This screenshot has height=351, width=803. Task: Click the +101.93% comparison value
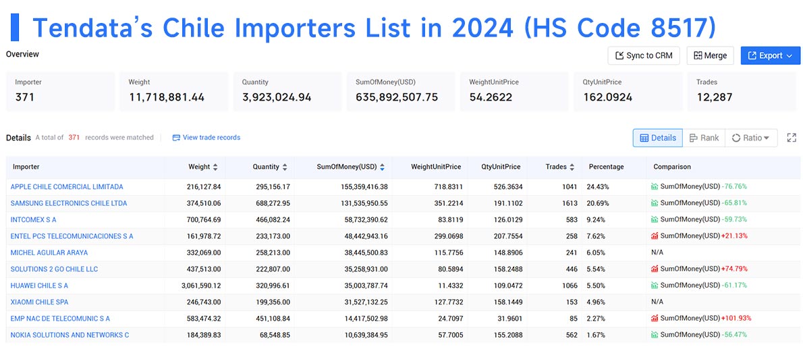(x=736, y=318)
